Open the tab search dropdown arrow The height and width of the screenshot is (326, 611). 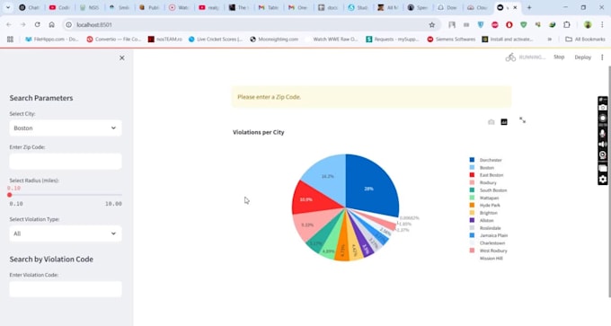coord(8,7)
